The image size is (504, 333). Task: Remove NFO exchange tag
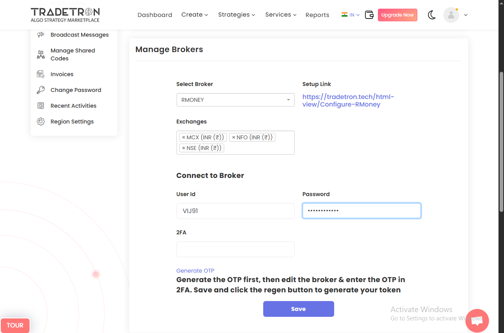234,137
